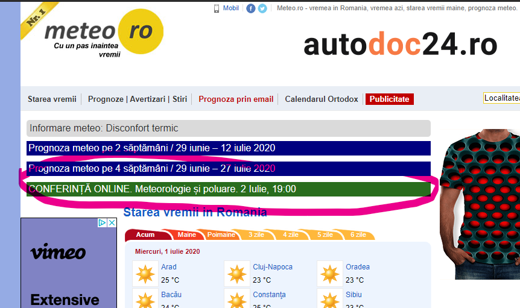The image size is (520, 308).
Task: Open Prognoza prin email menu item
Action: point(236,99)
